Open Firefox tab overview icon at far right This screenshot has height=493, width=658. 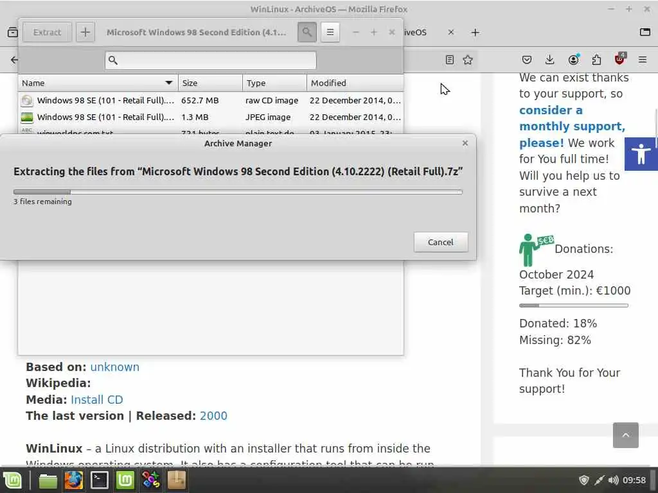point(645,32)
